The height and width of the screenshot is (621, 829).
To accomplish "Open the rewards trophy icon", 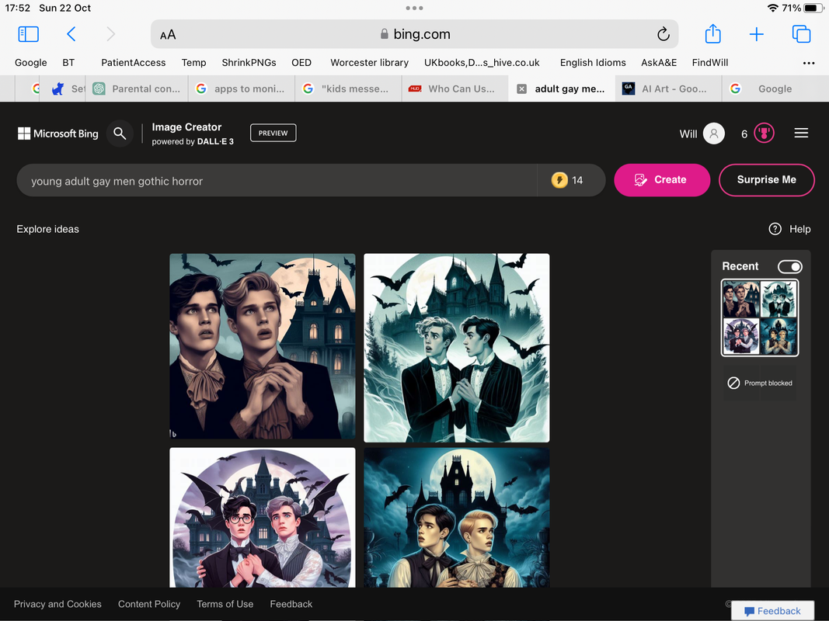I will point(764,133).
